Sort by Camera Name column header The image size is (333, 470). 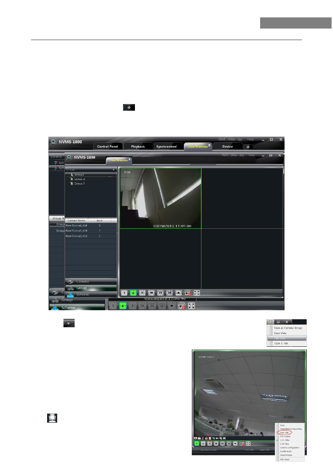pos(76,220)
